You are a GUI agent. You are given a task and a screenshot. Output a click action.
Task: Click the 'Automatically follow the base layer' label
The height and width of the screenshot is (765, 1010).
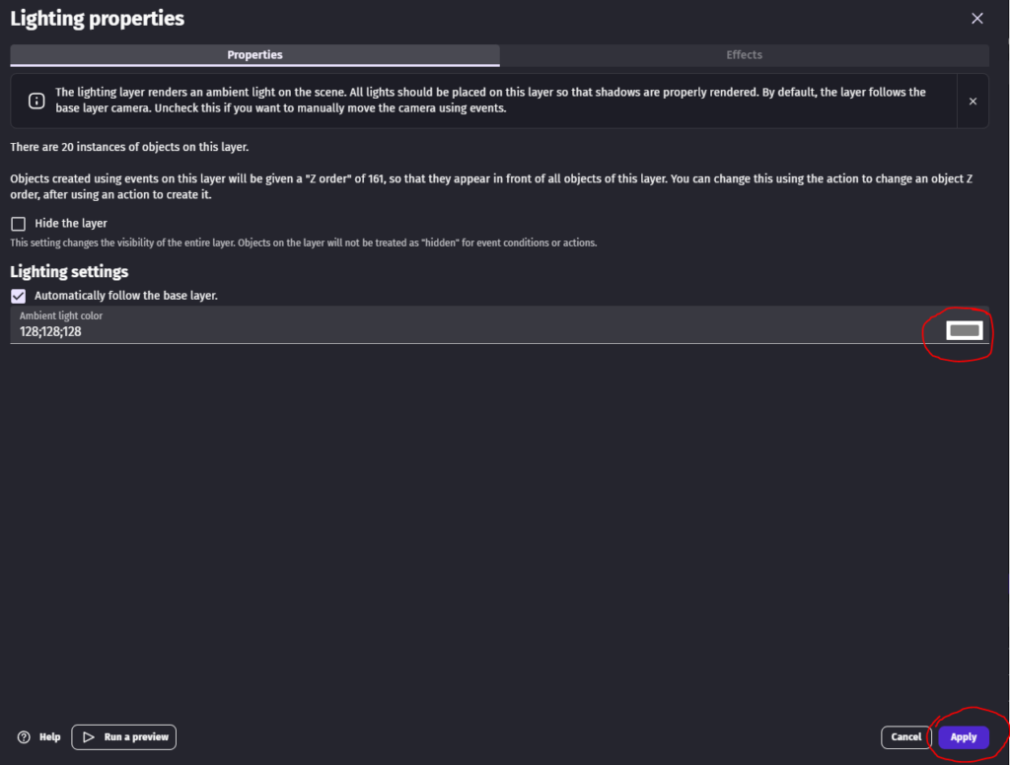tap(125, 296)
